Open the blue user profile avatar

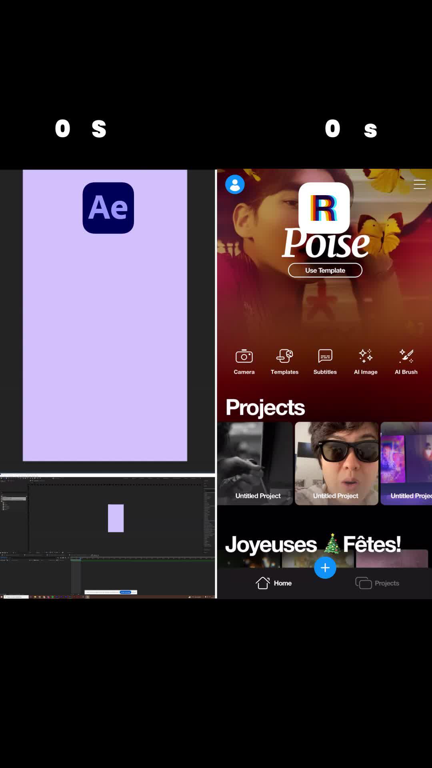coord(235,184)
